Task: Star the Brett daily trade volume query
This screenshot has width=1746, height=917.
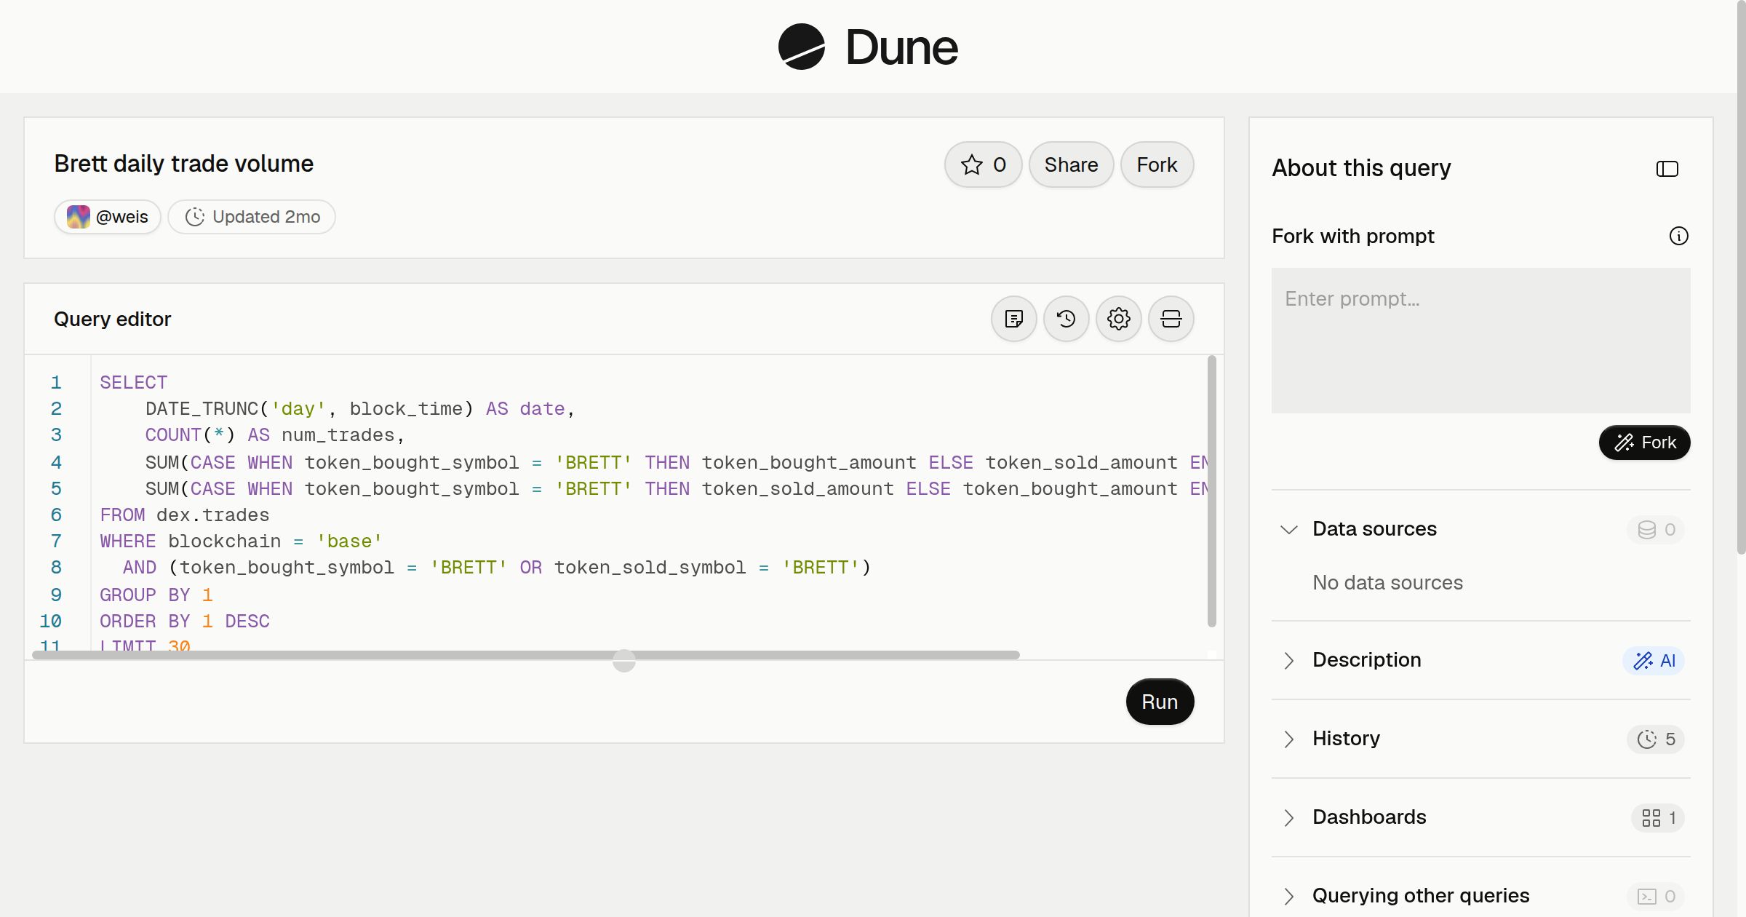Action: [x=984, y=164]
